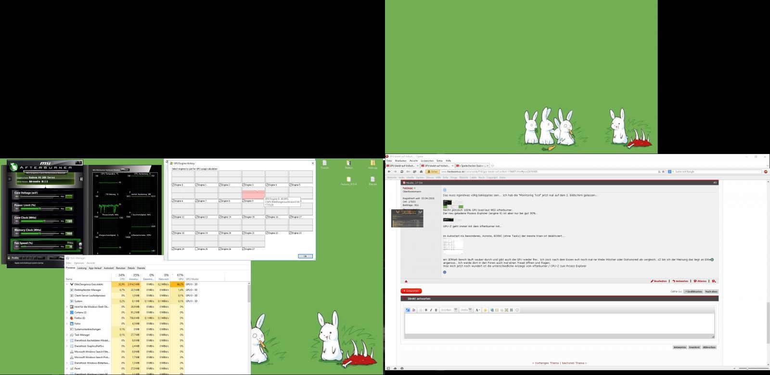Open the zipped Vimmap desktop folder
The width and height of the screenshot is (770, 375).
pyautogui.click(x=372, y=163)
